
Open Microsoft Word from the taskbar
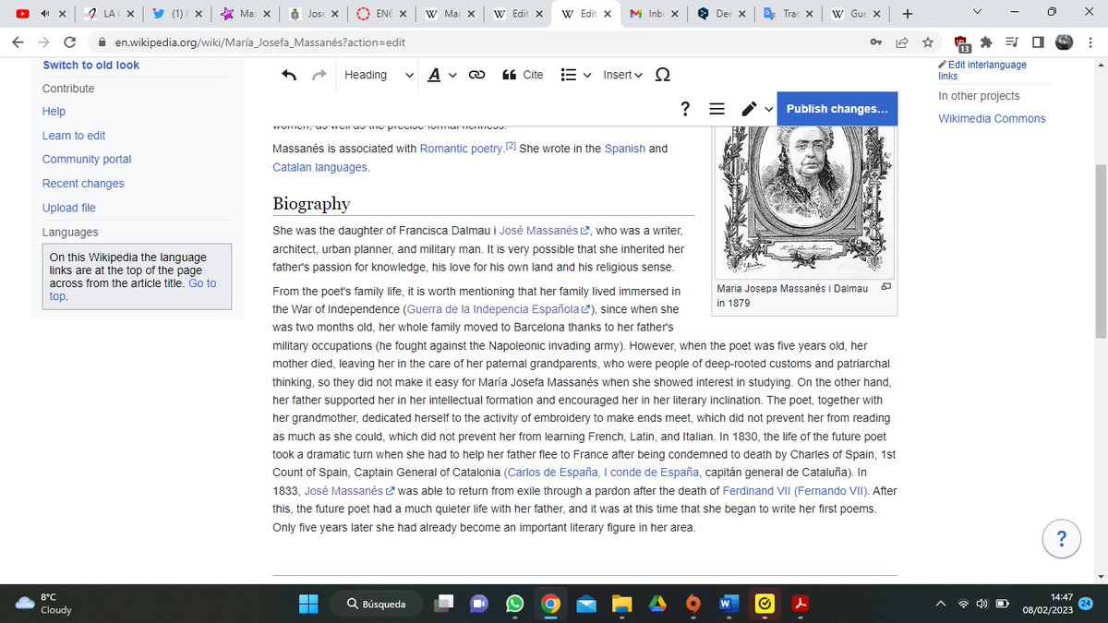729,604
